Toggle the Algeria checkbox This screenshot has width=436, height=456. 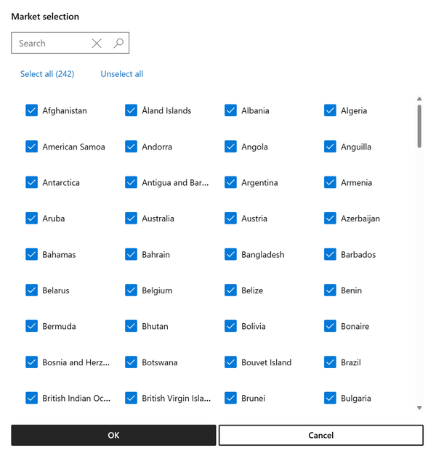[330, 110]
